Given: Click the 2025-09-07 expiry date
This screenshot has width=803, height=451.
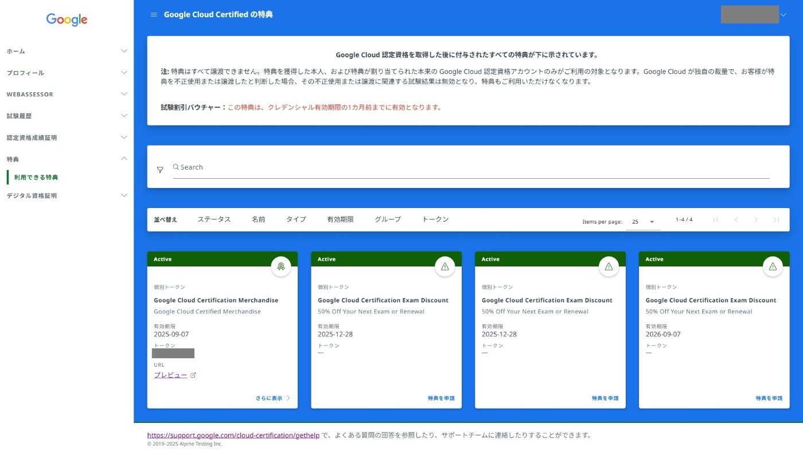Looking at the screenshot, I should 171,334.
